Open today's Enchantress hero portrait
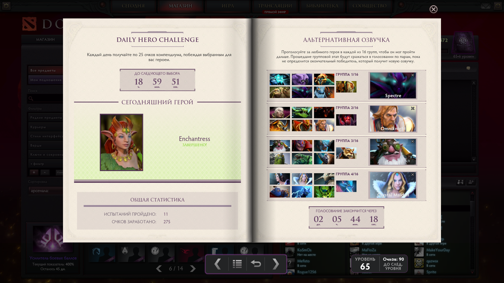 coord(122,142)
